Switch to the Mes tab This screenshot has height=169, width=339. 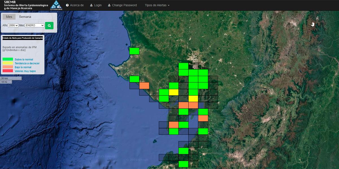click(x=9, y=17)
